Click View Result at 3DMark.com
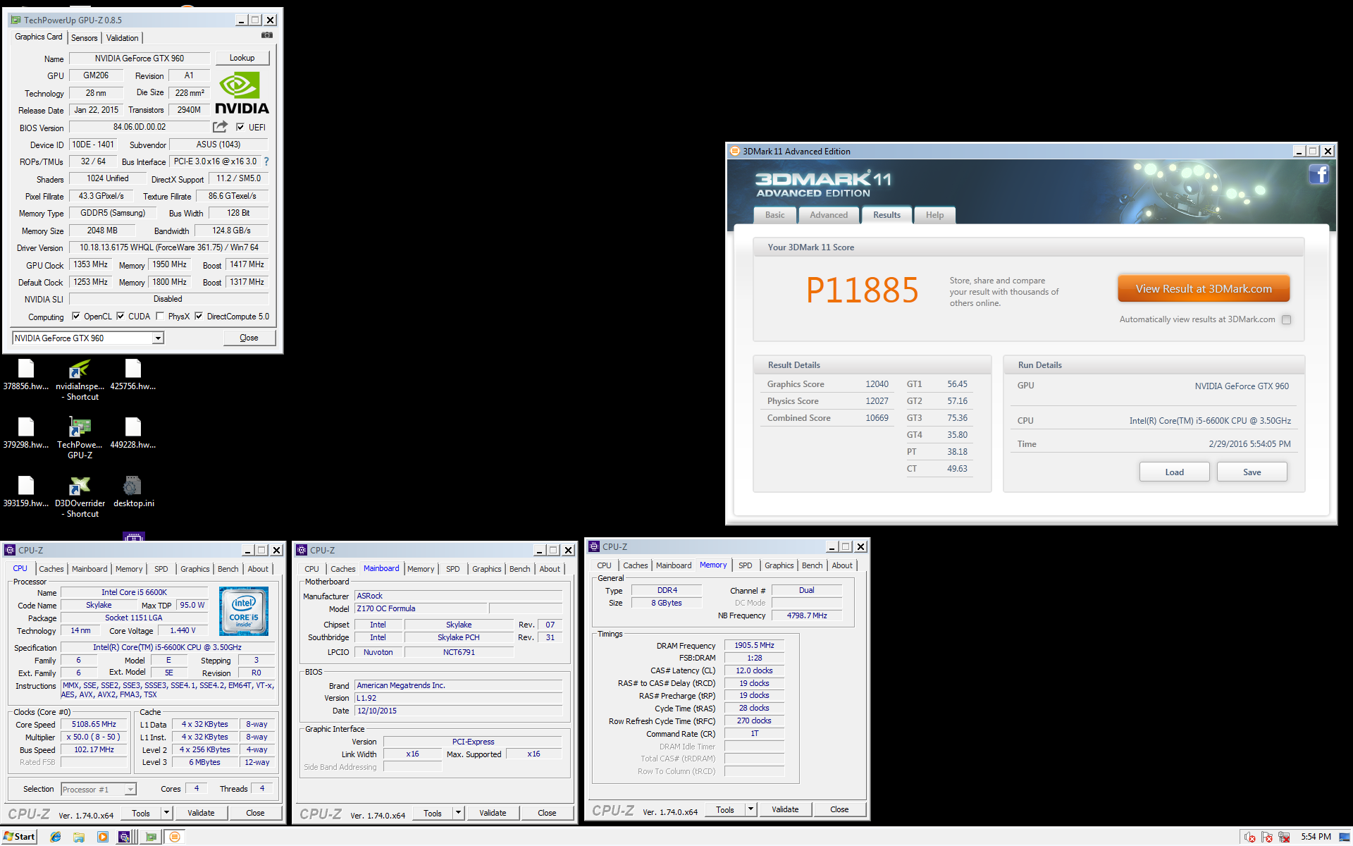The width and height of the screenshot is (1353, 846). click(x=1204, y=289)
